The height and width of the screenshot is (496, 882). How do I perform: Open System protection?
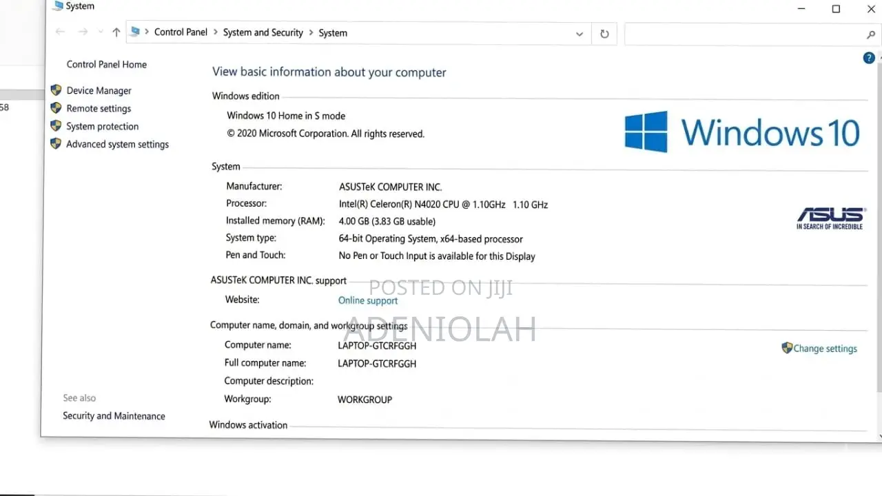(102, 126)
